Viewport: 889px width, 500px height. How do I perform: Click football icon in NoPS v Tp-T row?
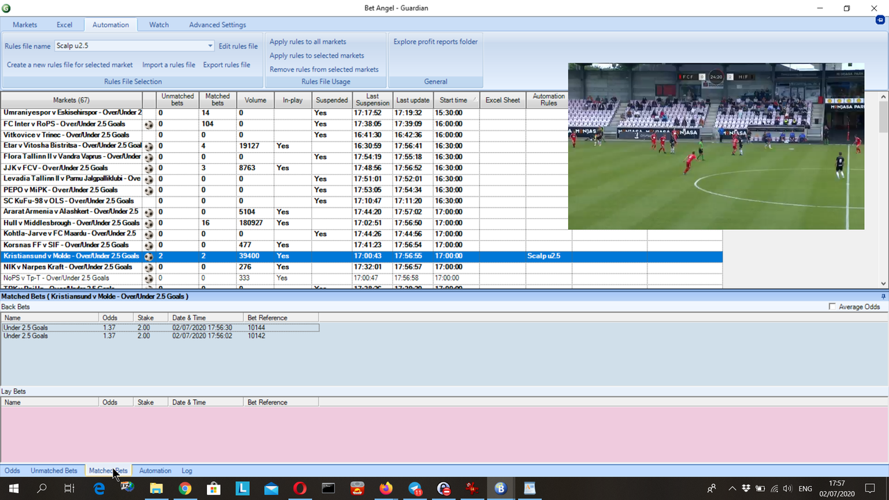(x=149, y=278)
